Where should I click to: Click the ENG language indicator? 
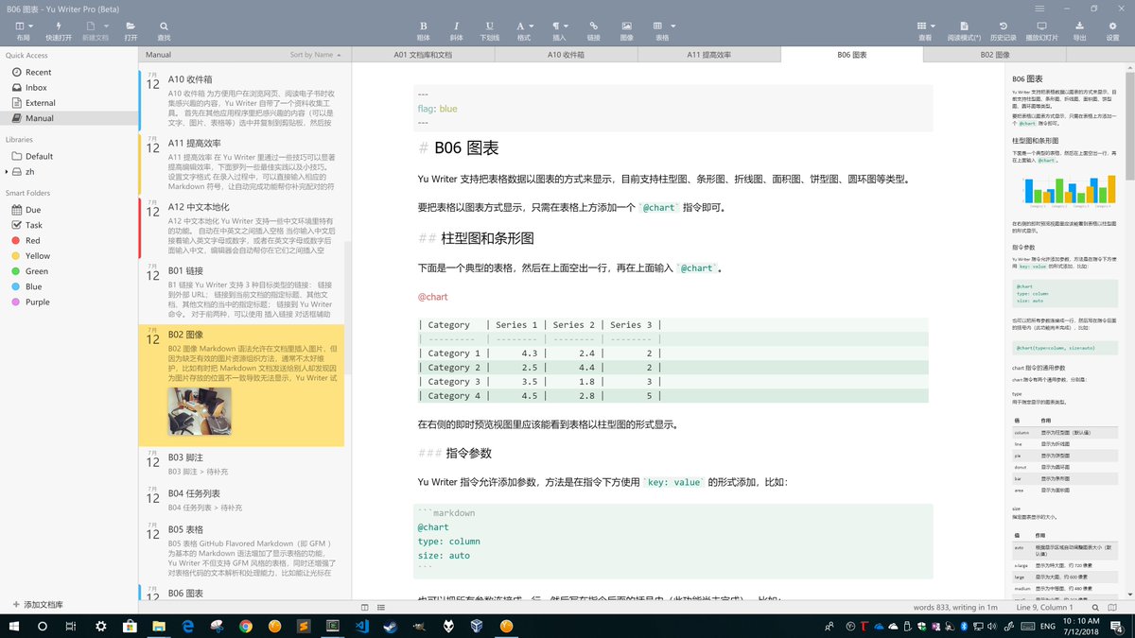click(x=1048, y=626)
